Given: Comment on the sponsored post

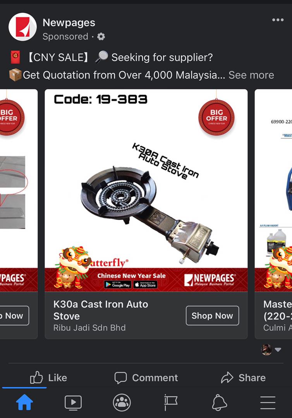Looking at the screenshot, I should coord(146,377).
